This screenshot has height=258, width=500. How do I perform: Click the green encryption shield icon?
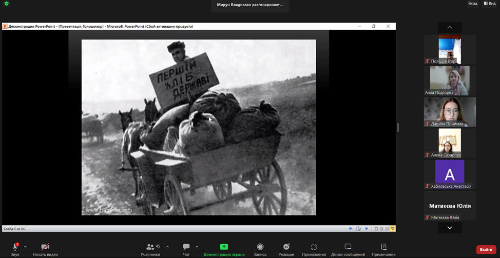click(x=7, y=4)
